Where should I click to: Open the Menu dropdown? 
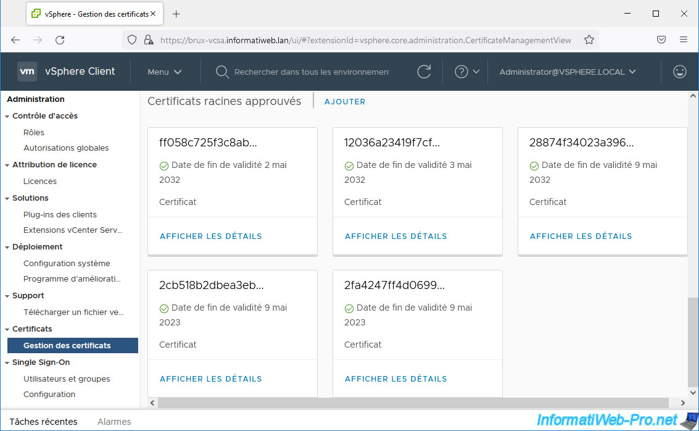coord(165,72)
